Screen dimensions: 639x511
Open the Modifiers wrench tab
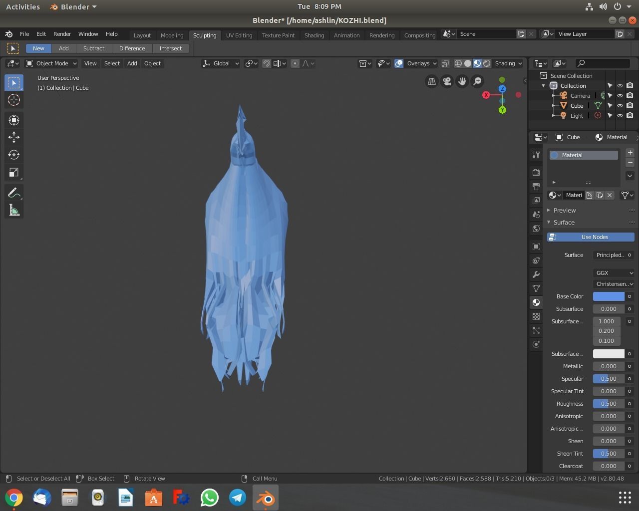536,274
